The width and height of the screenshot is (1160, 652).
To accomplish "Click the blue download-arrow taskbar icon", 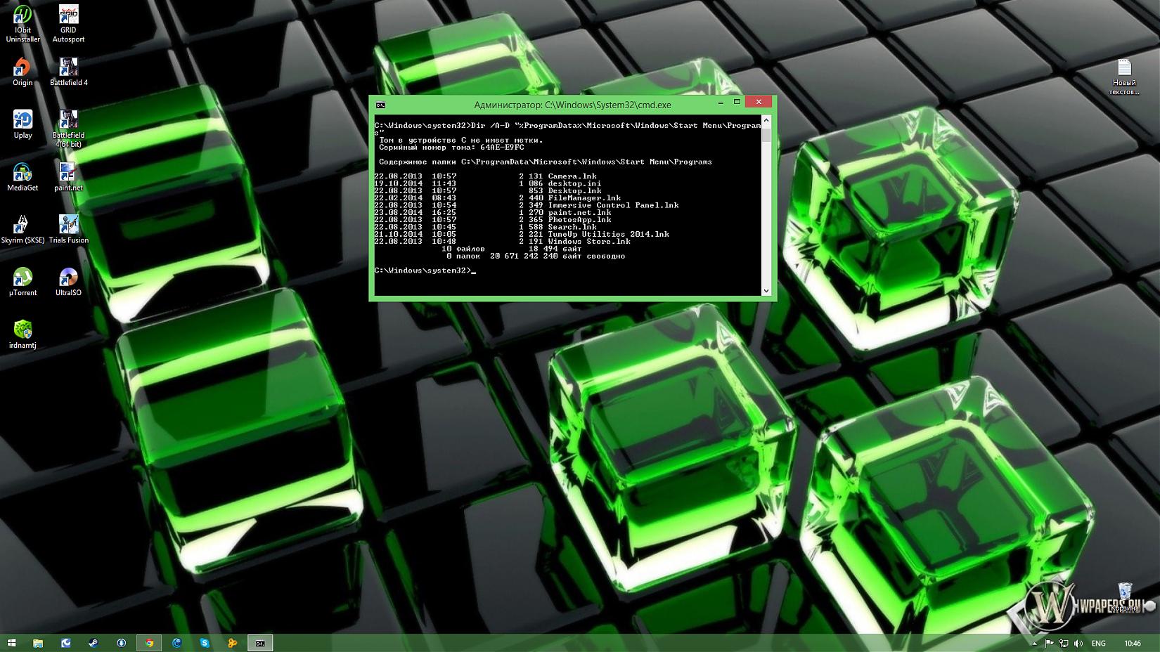I will 122,643.
